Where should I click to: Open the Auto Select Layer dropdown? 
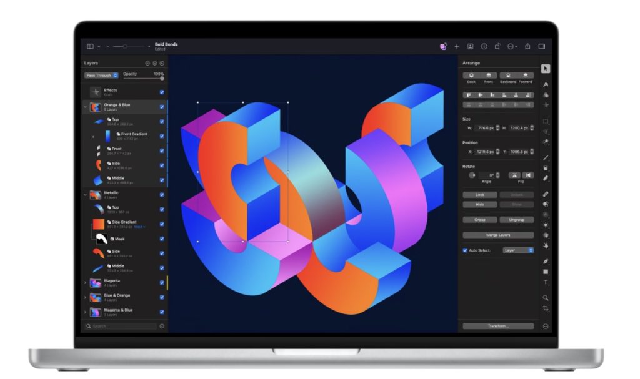[518, 250]
